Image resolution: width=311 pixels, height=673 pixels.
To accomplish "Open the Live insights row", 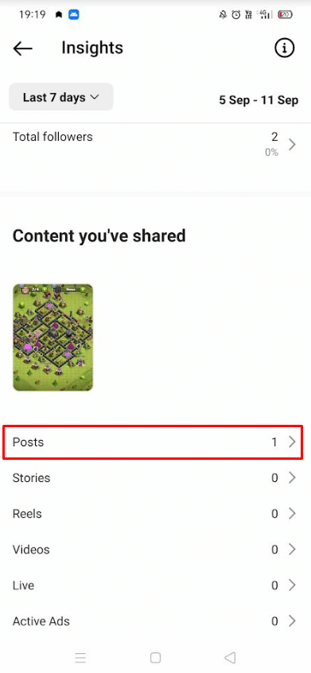I will pos(155,585).
